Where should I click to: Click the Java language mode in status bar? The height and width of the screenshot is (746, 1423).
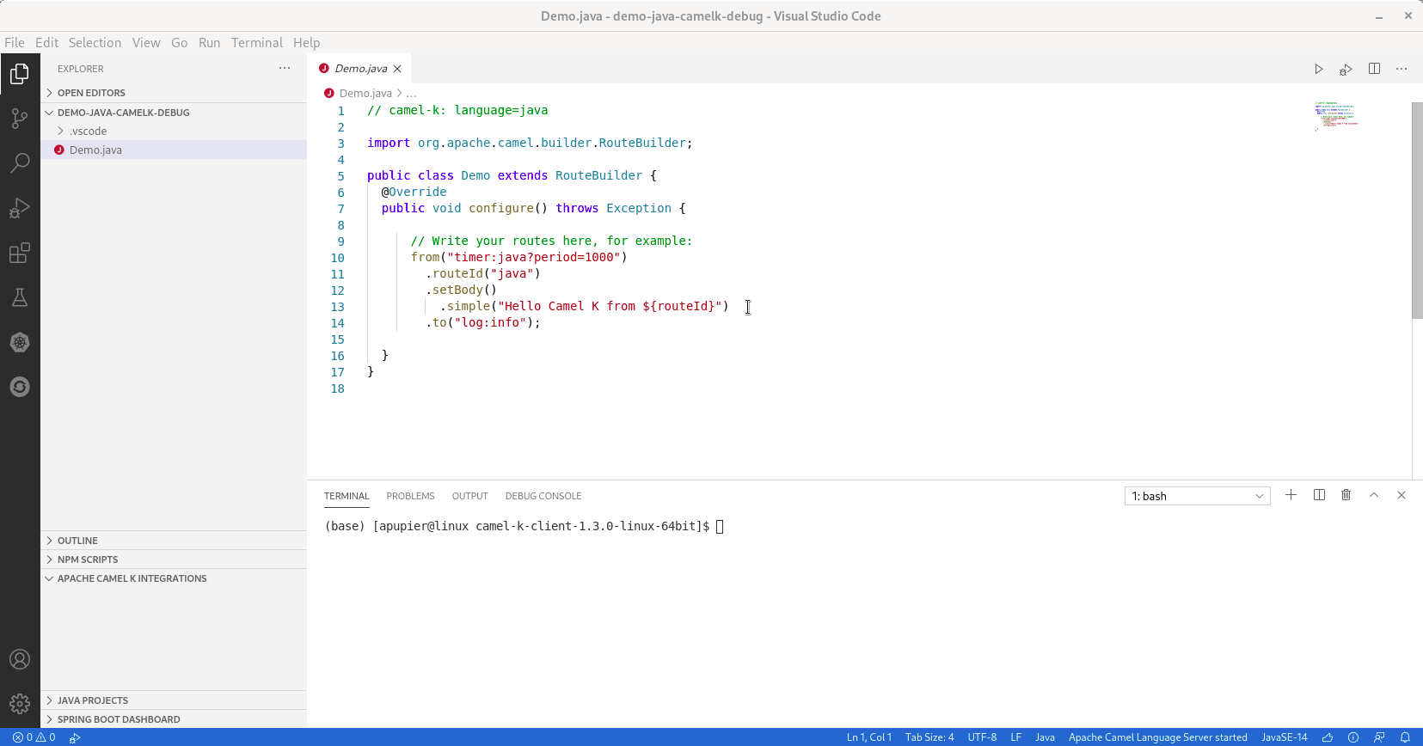1045,737
